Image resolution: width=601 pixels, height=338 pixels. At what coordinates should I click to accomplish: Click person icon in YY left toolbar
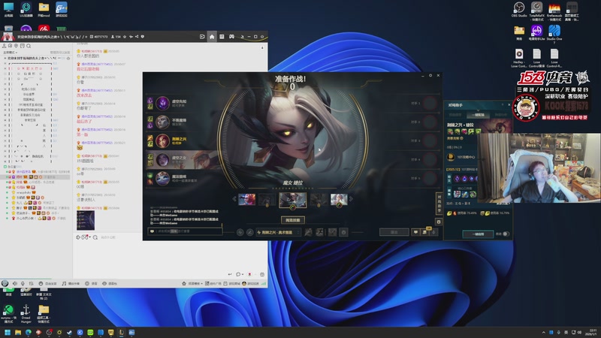(5, 46)
